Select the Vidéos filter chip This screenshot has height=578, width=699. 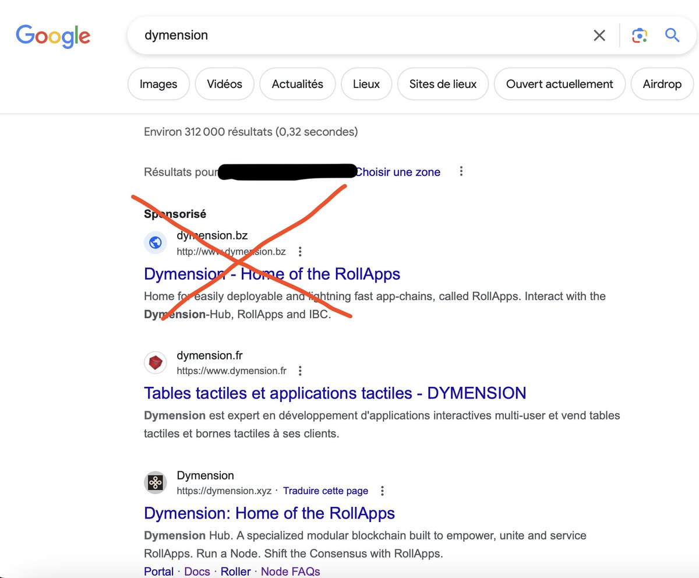coord(224,84)
